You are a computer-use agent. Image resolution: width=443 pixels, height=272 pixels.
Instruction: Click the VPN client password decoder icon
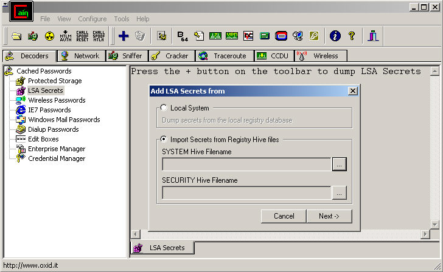tap(232, 36)
